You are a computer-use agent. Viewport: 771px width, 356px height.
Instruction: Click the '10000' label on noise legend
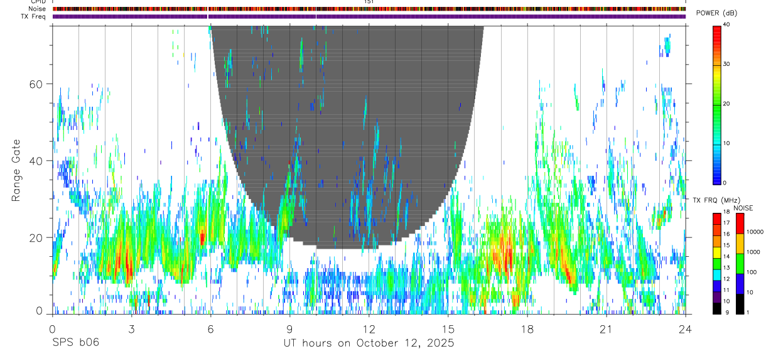tap(754, 232)
